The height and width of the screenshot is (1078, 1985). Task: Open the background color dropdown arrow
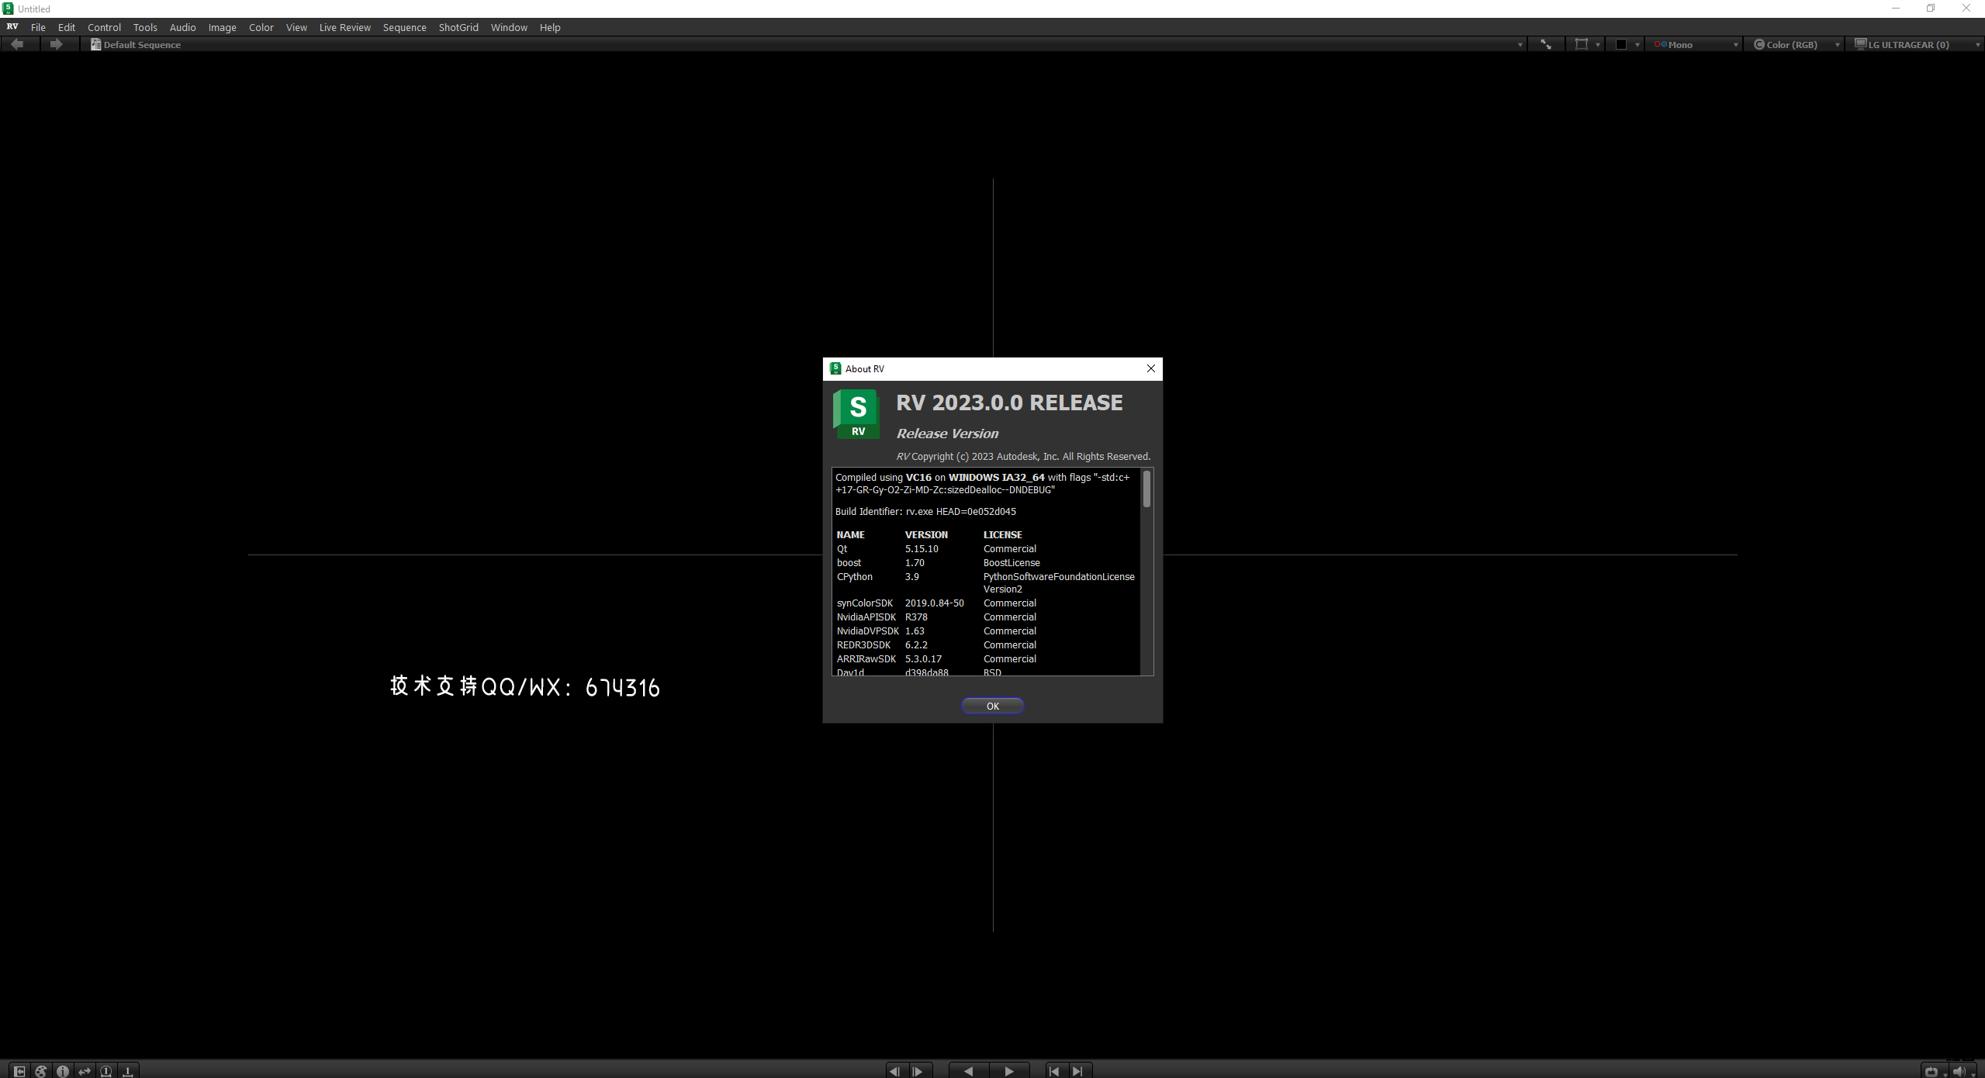(x=1637, y=45)
